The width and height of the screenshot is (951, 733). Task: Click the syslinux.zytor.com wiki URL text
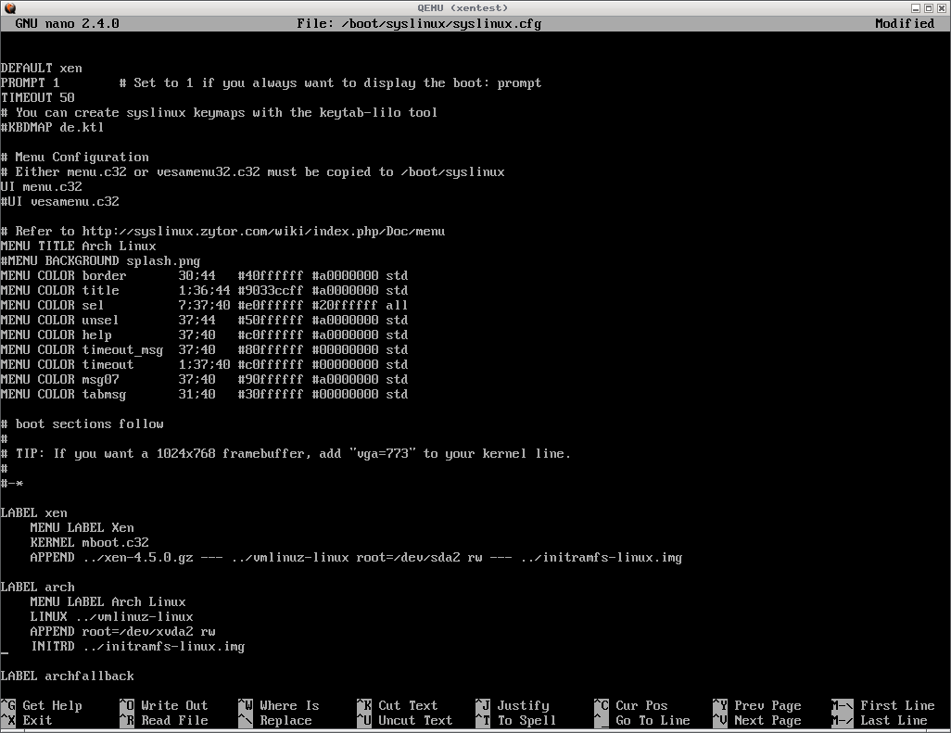(x=263, y=231)
